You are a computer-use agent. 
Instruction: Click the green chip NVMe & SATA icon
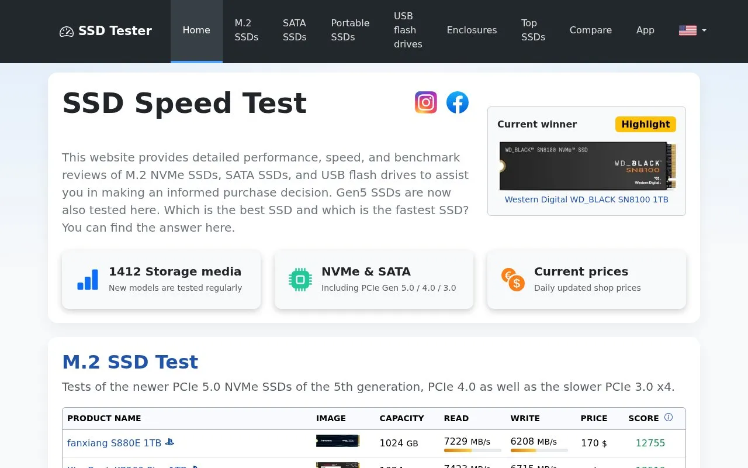(x=300, y=280)
